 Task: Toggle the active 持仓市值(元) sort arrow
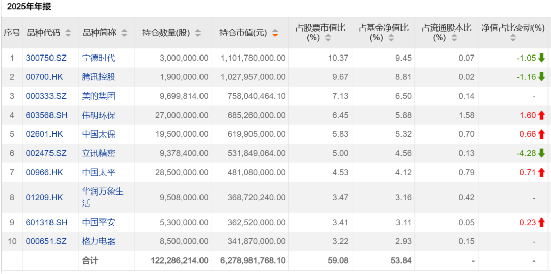point(275,33)
